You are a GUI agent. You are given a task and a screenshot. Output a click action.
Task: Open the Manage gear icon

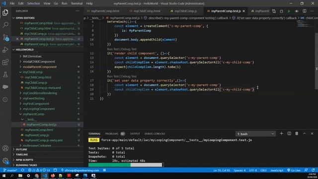(5, 161)
